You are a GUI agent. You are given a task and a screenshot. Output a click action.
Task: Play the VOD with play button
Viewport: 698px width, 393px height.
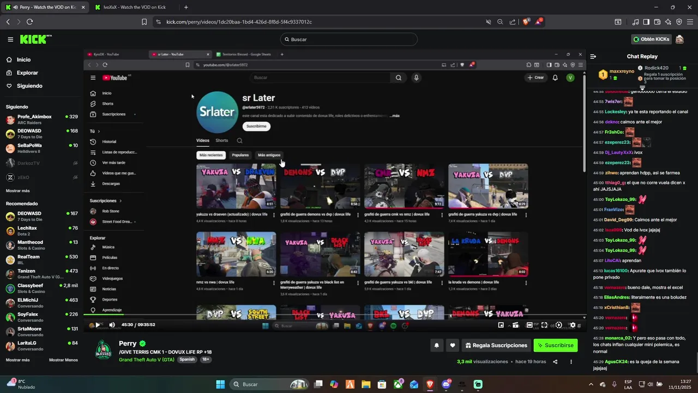pyautogui.click(x=98, y=325)
